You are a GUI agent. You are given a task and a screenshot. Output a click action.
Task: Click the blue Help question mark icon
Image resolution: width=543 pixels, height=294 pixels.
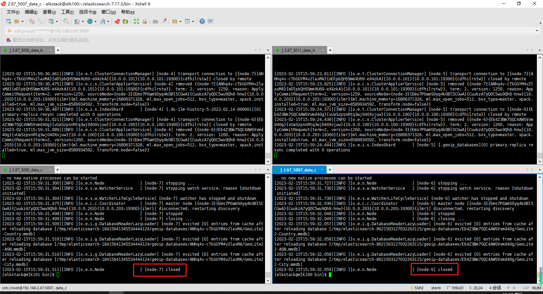202,21
